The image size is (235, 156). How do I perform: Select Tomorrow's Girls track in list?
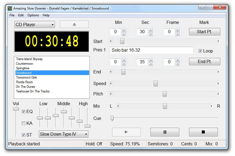click(26, 77)
